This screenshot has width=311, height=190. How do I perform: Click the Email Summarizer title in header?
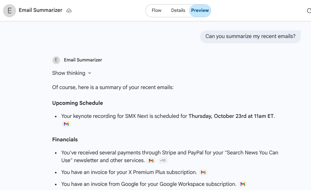(40, 10)
